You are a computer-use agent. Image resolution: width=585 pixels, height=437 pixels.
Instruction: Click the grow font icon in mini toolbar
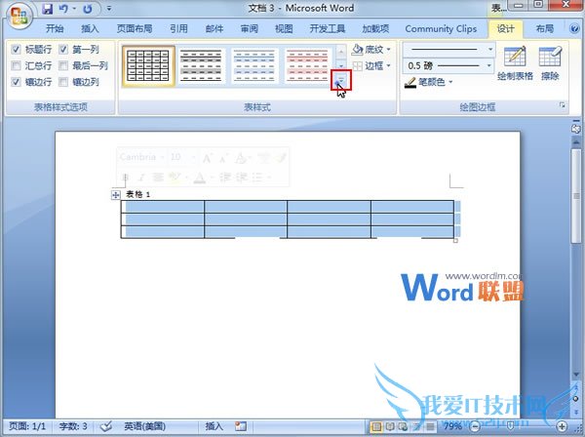[207, 159]
